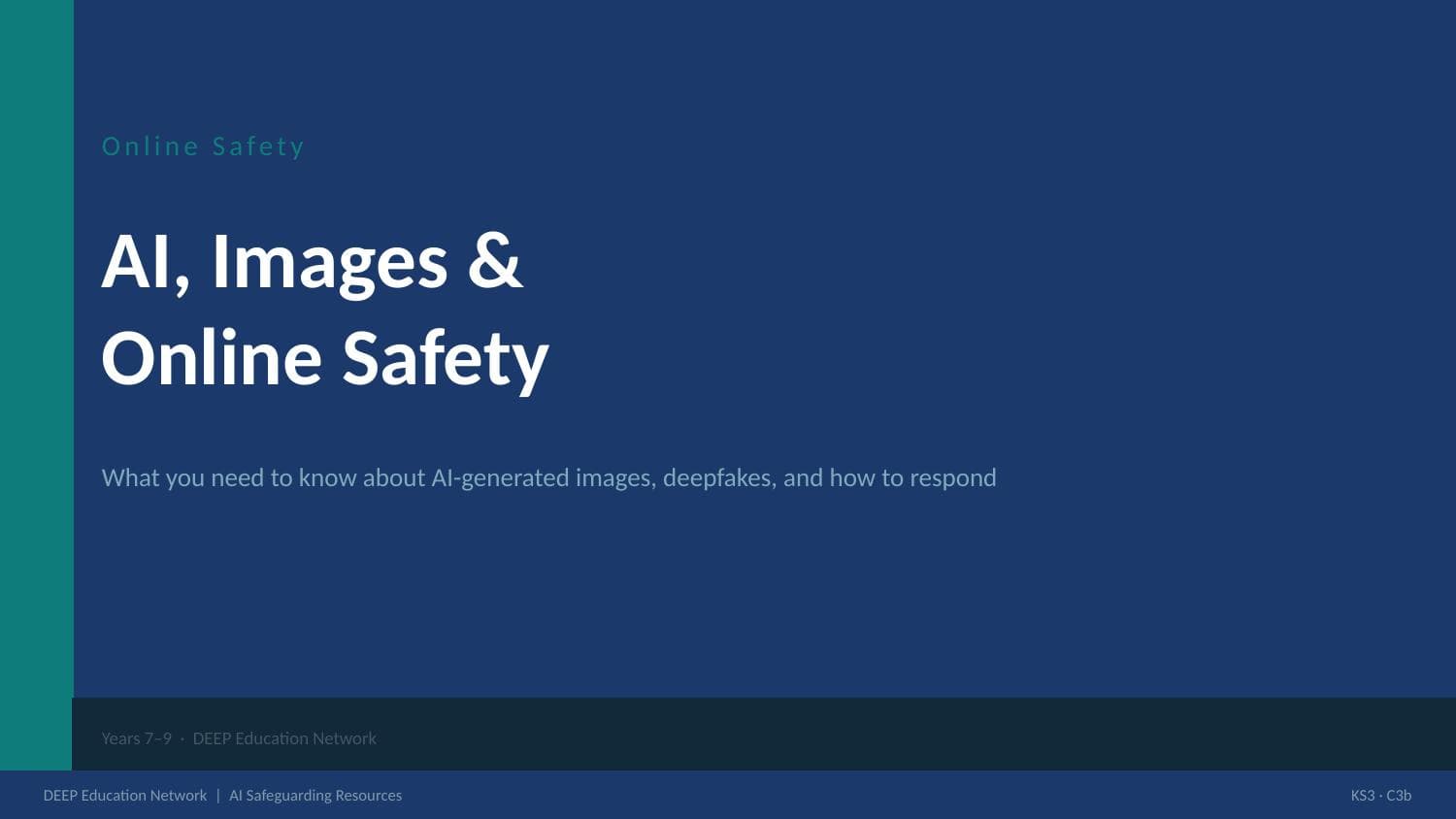Select the capital letters "AI" in the heading

[133, 259]
